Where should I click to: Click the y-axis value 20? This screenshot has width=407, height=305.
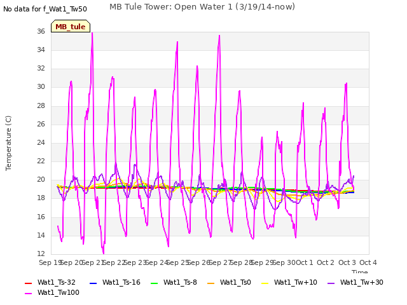tap(41, 179)
